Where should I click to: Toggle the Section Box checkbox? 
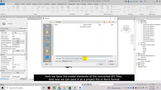(13, 69)
